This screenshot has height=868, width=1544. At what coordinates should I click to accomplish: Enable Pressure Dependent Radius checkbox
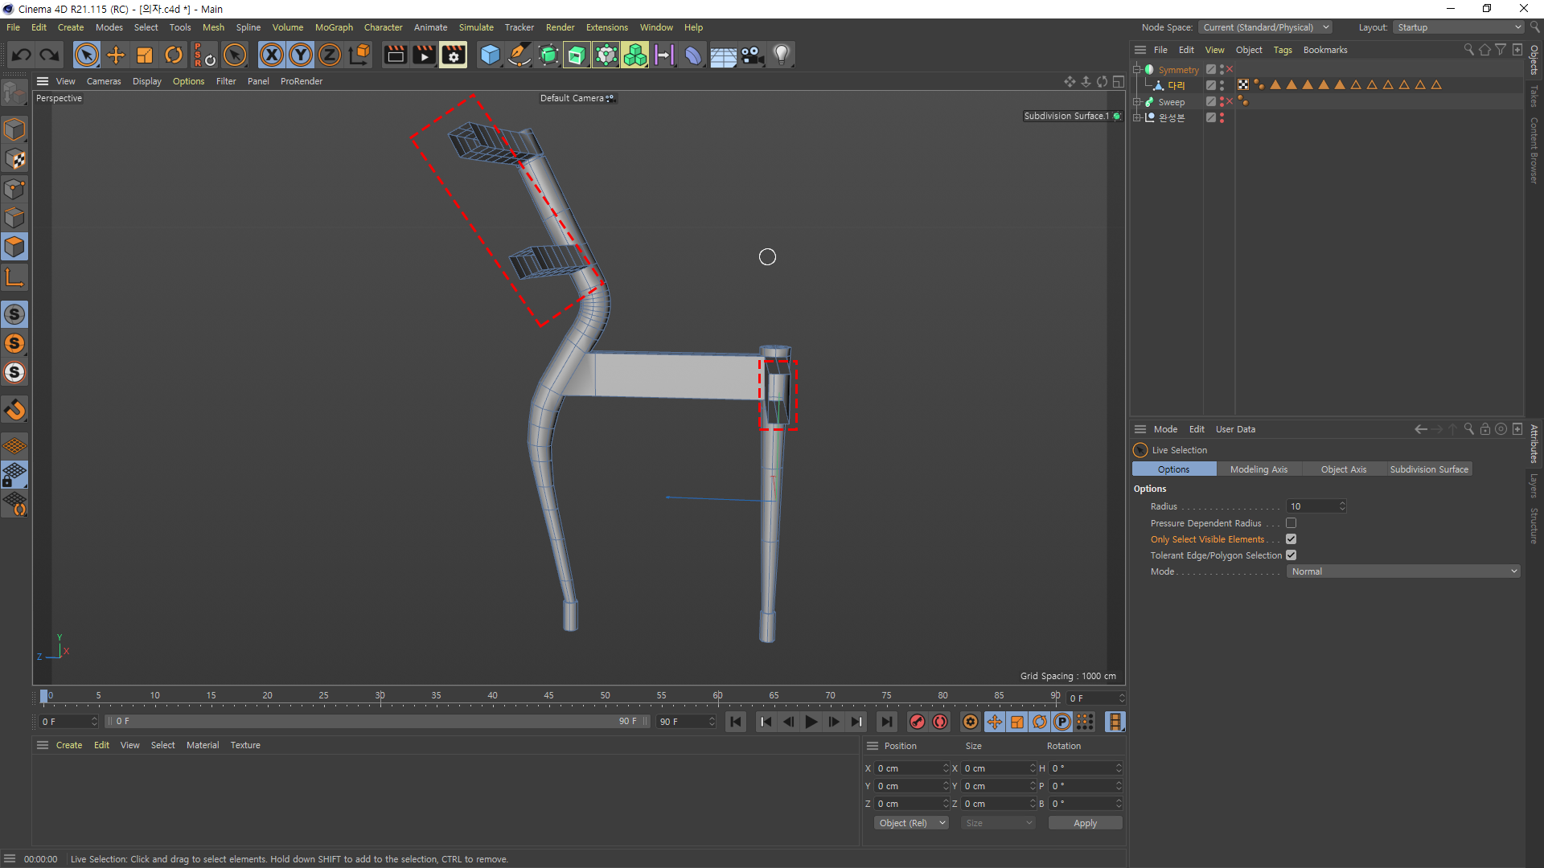1291,523
